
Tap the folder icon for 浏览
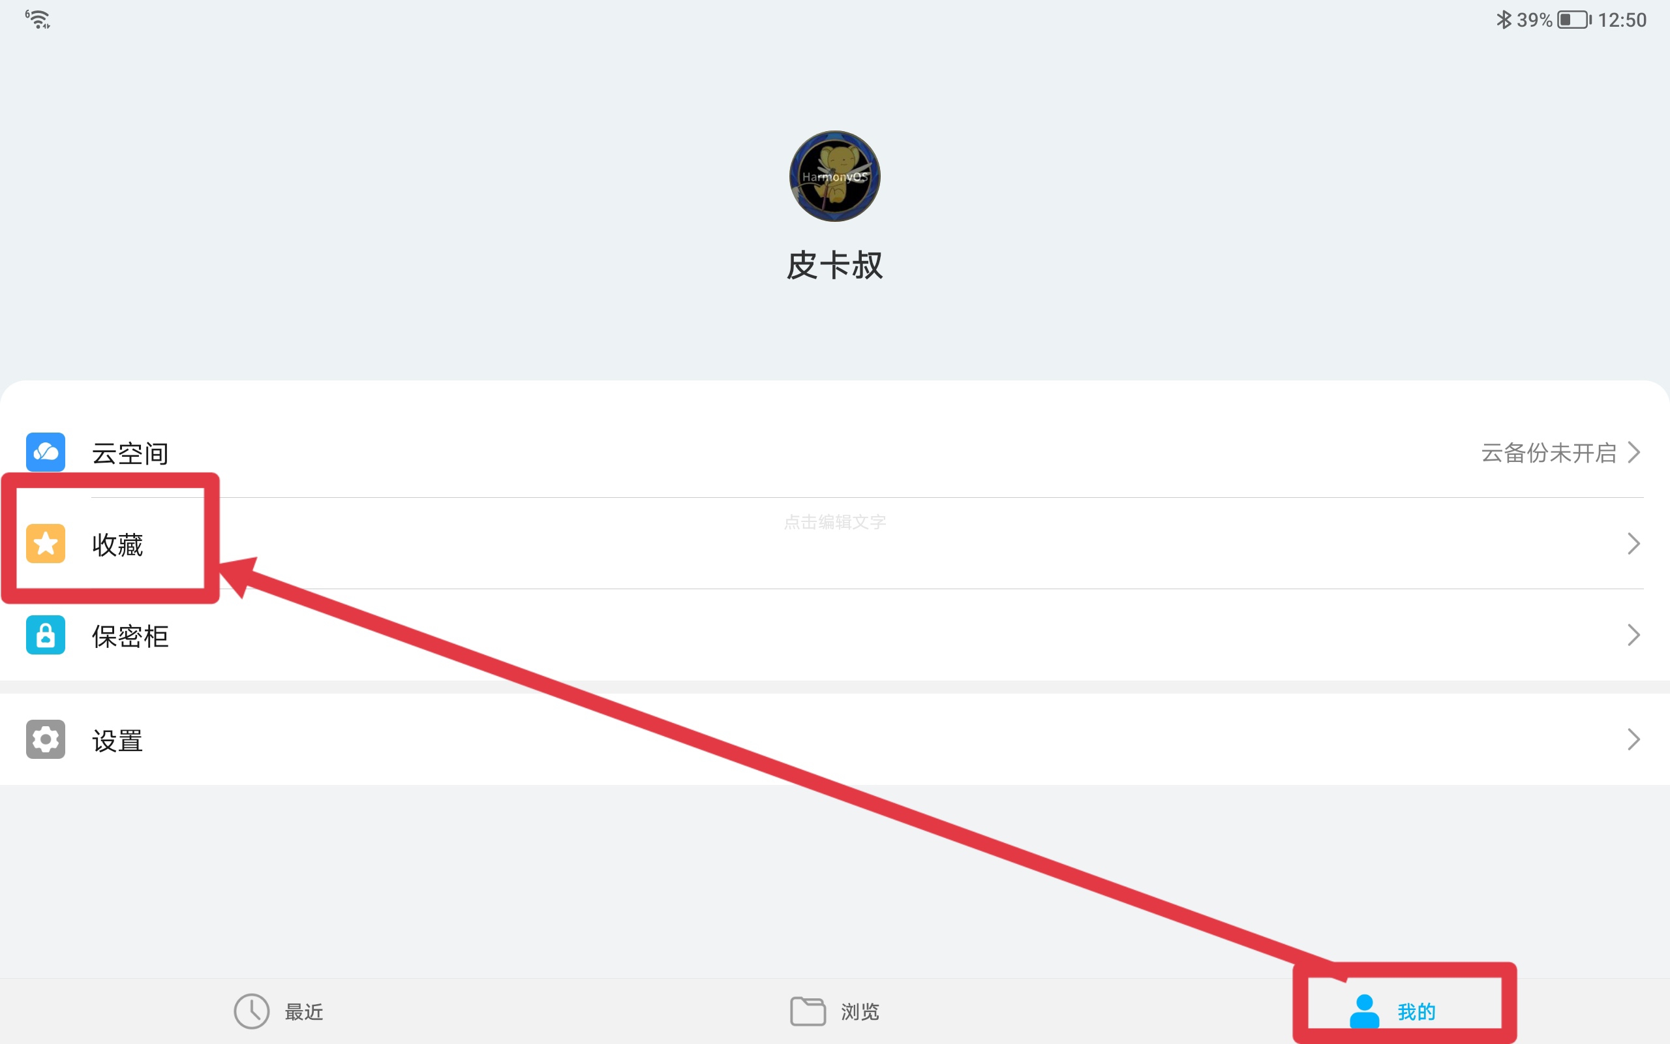point(808,1011)
